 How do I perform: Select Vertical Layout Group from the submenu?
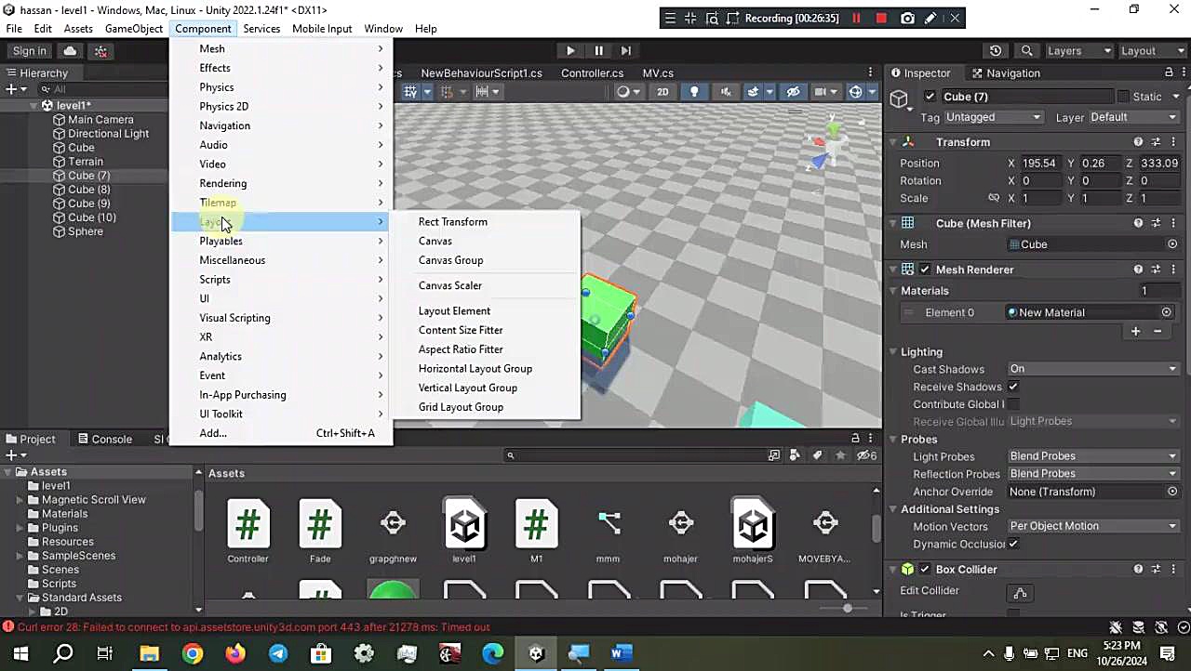[x=467, y=388]
